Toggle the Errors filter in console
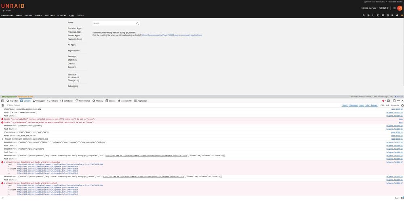The width and height of the screenshot is (404, 205). [345, 105]
